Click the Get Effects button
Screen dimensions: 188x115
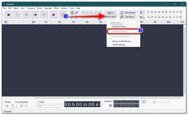[x=128, y=17]
